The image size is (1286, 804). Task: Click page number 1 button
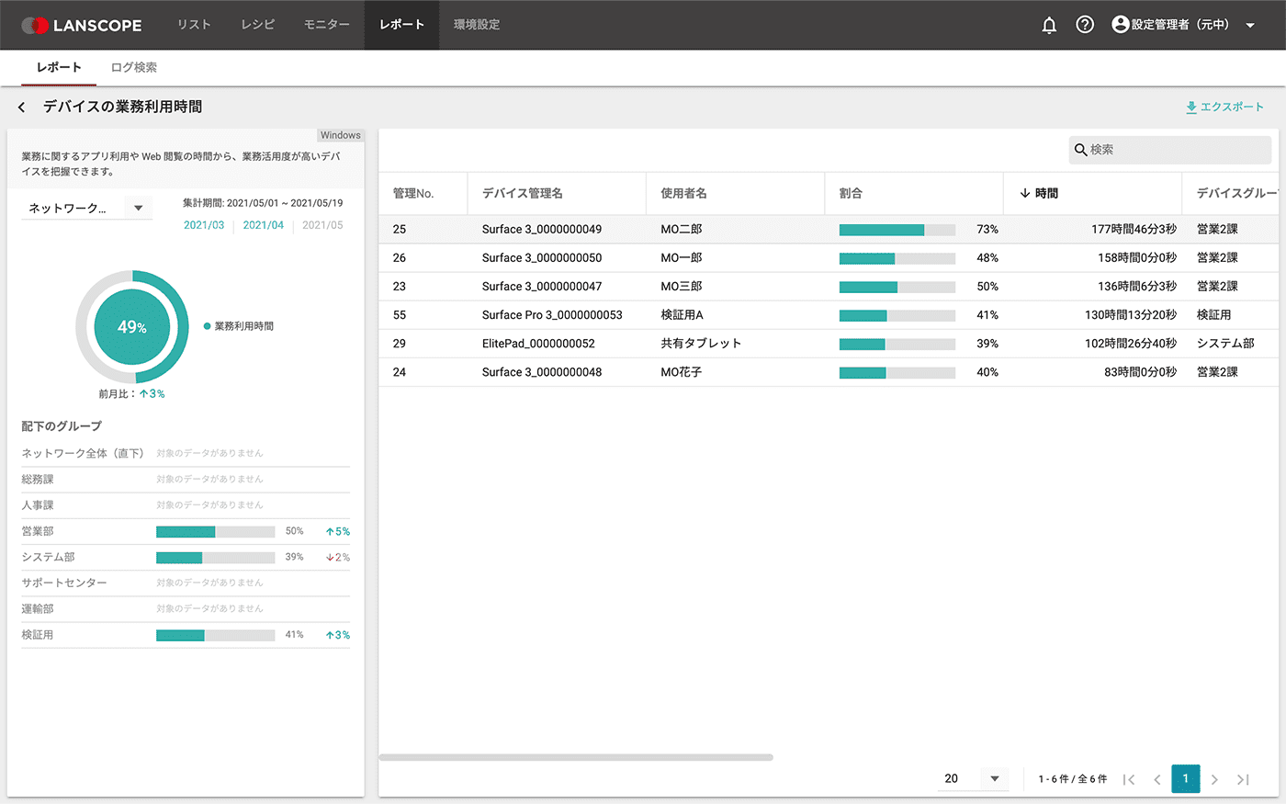point(1186,779)
